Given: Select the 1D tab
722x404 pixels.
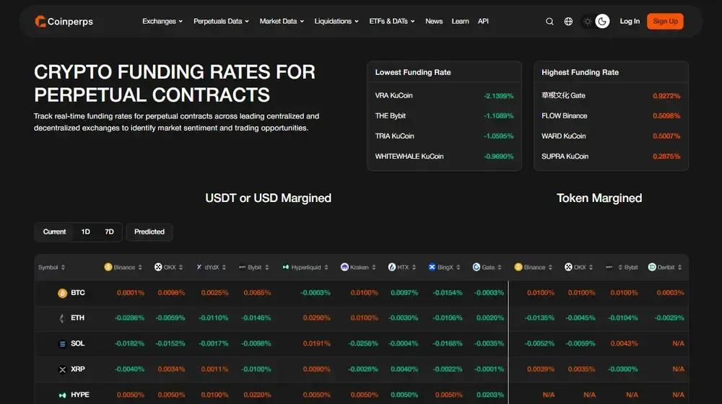Looking at the screenshot, I should [86, 232].
